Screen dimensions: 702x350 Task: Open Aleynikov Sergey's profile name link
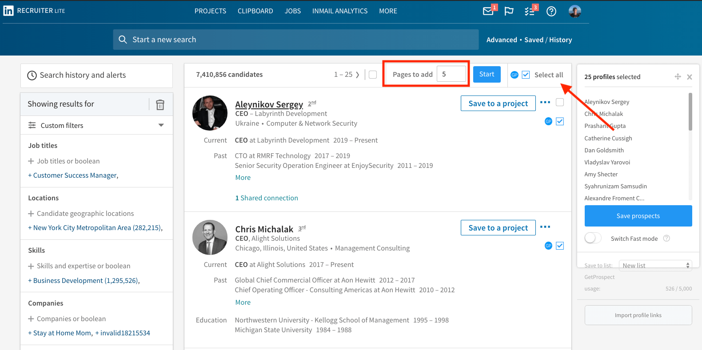(269, 104)
